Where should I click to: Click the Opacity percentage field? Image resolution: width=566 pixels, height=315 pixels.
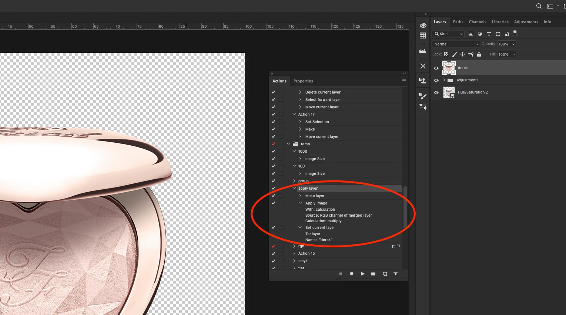click(x=504, y=44)
